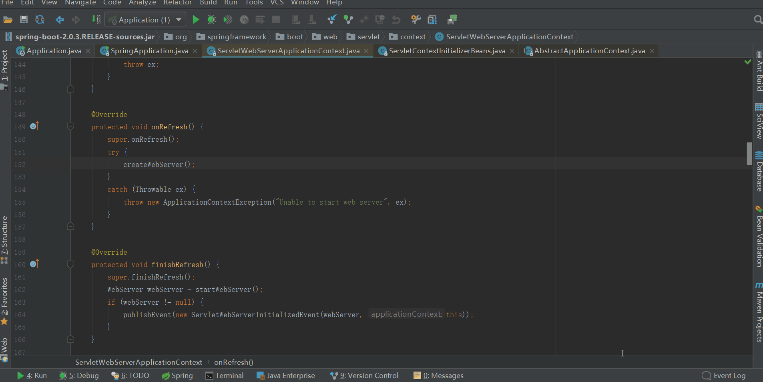The height and width of the screenshot is (382, 763).
Task: Collapse the finishRefresh method fold marker
Action: (70, 265)
